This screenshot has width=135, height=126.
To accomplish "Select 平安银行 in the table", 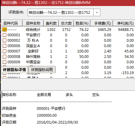I will pos(33,35).
